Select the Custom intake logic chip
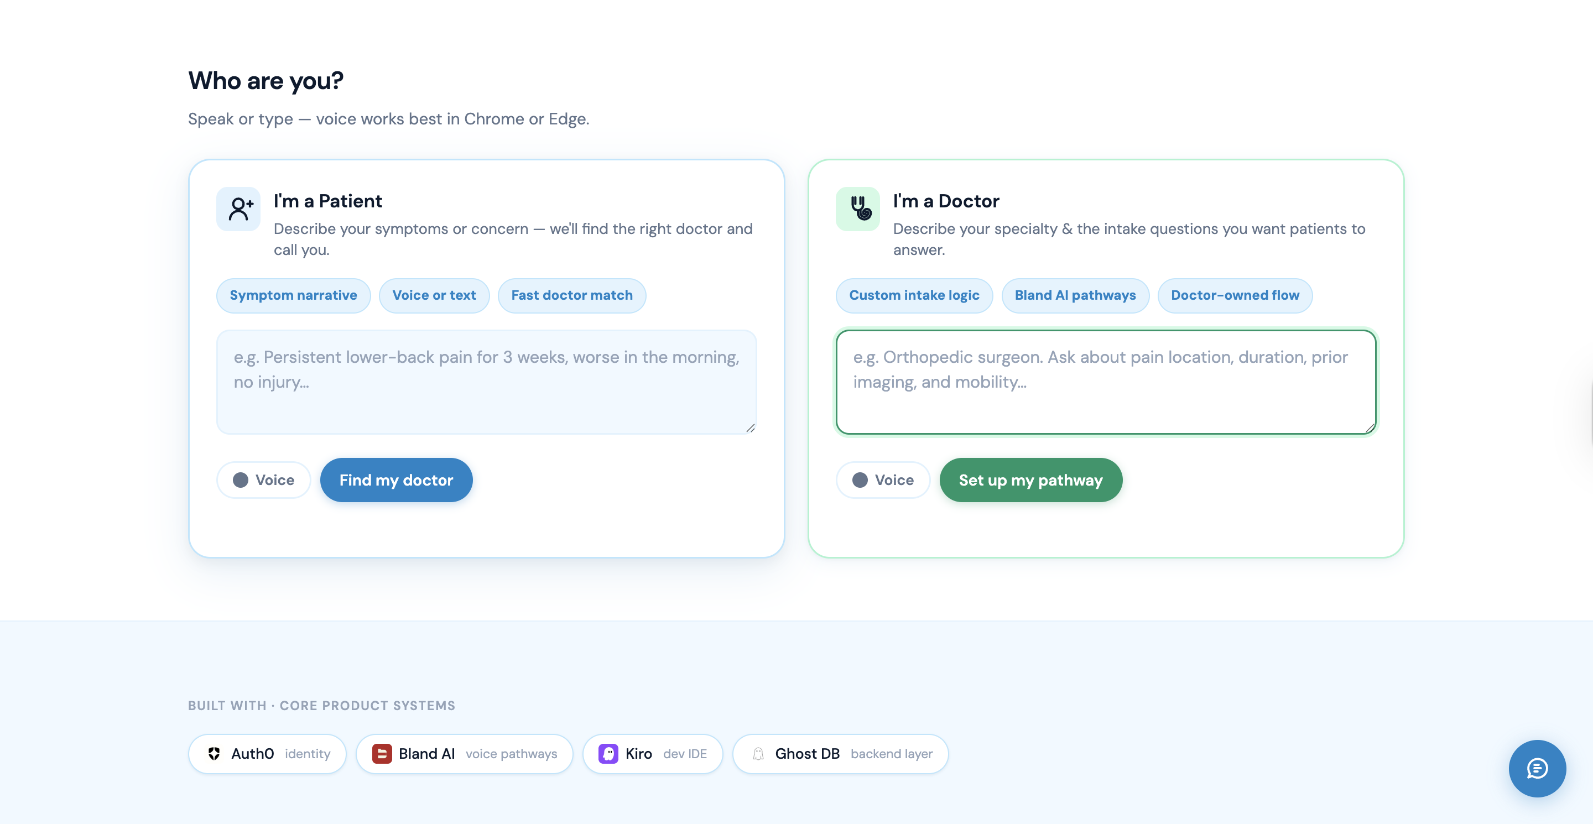Screen dimensions: 1593x824 tap(913, 295)
